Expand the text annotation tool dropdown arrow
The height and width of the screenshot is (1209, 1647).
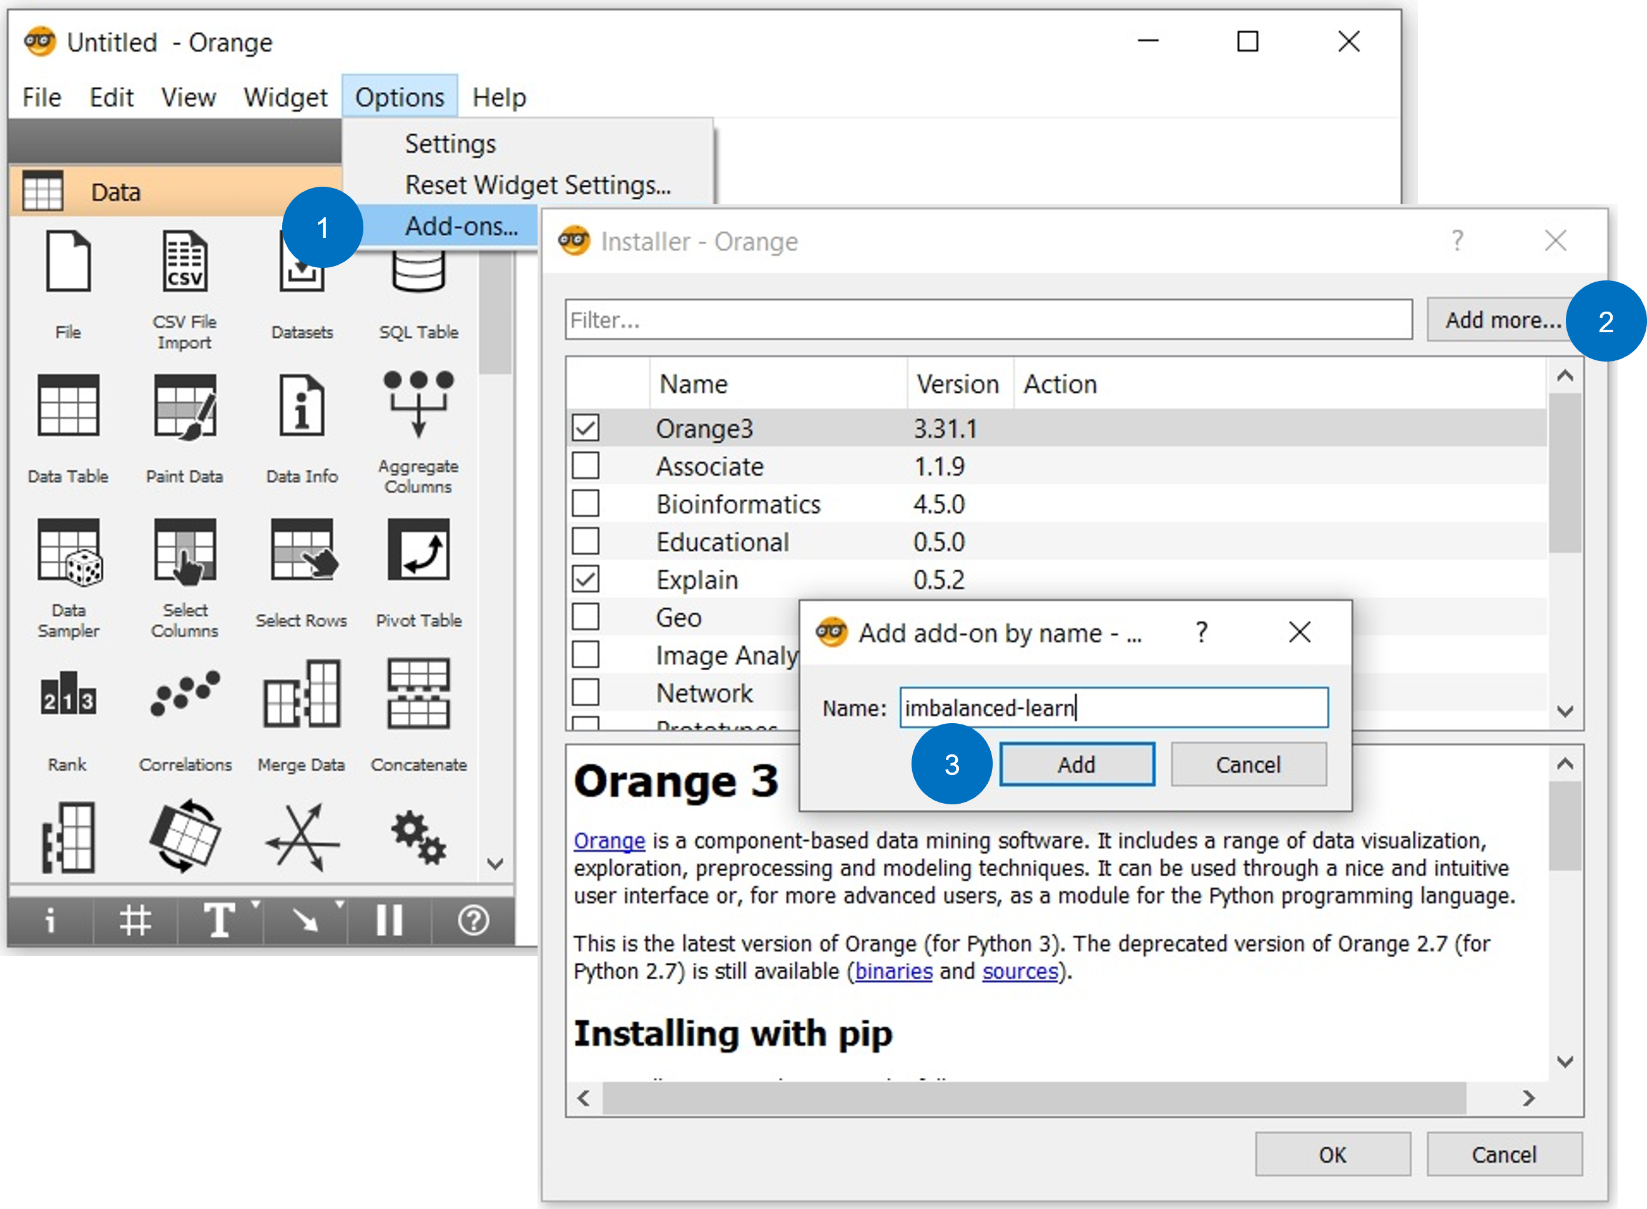click(x=255, y=906)
